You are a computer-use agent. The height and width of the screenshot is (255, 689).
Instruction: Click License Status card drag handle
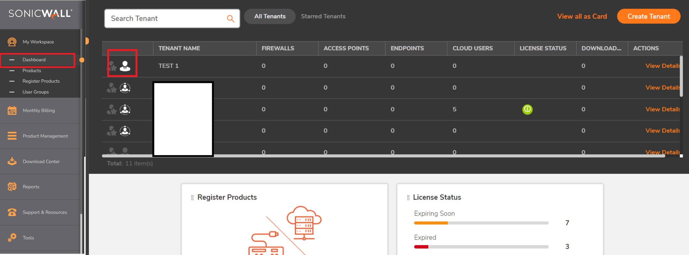408,198
